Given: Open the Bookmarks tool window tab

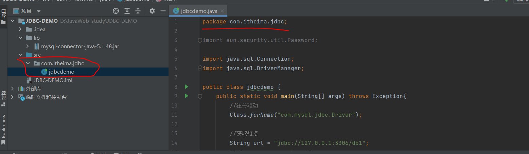Looking at the screenshot, I should pos(3,130).
